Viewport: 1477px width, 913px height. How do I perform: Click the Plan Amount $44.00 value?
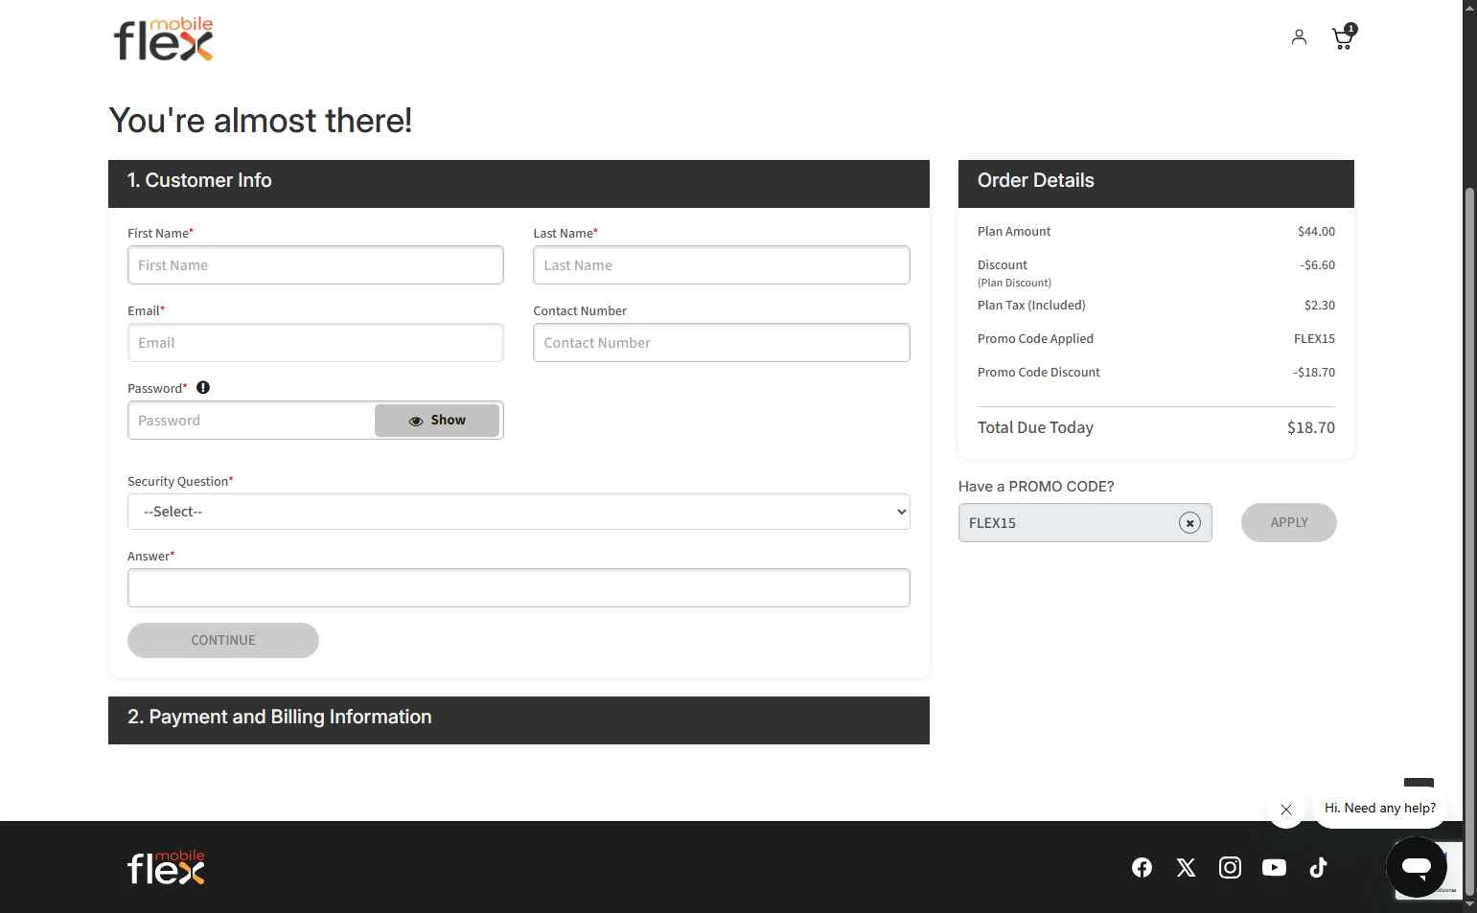pyautogui.click(x=1316, y=231)
